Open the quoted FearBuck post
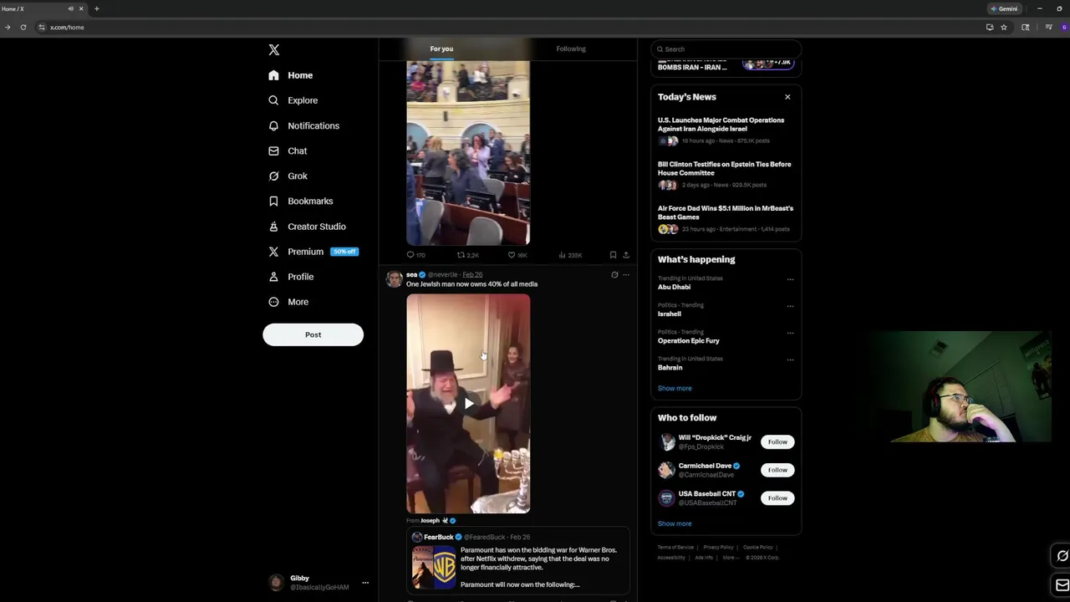 tap(518, 561)
